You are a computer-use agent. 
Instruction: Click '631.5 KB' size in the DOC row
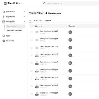pos(44,56)
